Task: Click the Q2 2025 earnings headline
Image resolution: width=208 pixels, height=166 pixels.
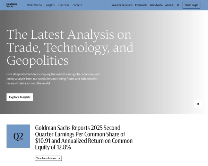Action: tap(84, 137)
